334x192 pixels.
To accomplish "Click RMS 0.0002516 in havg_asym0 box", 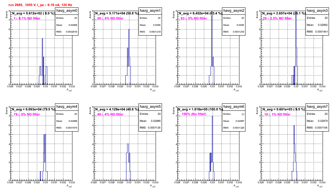I will tap(67, 32).
